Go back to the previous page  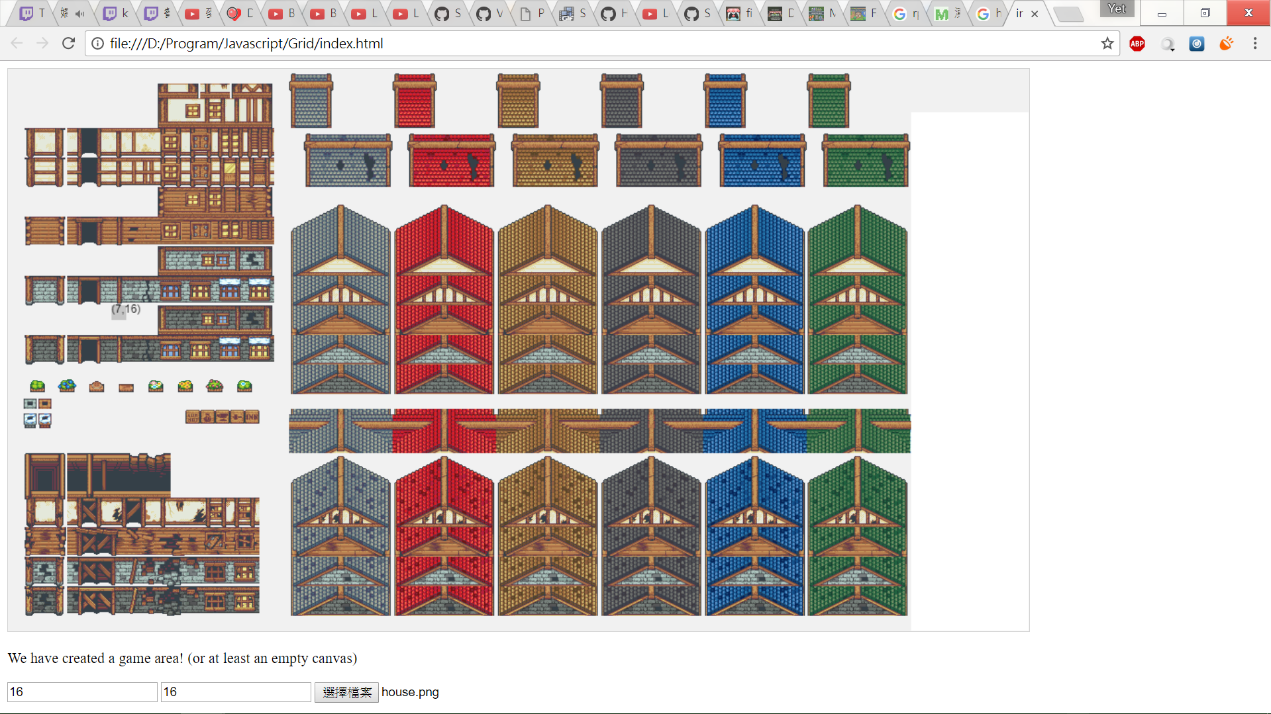tap(17, 44)
